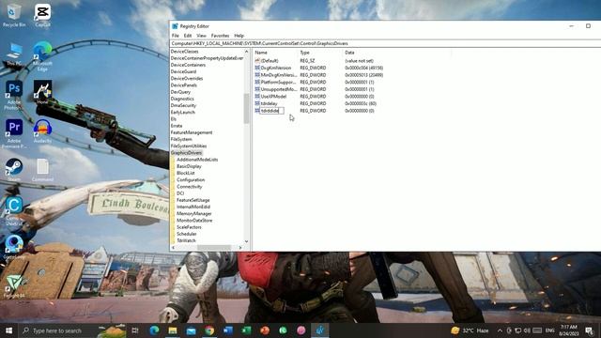
Task: Select the FeatureManagement key
Action: 192,132
